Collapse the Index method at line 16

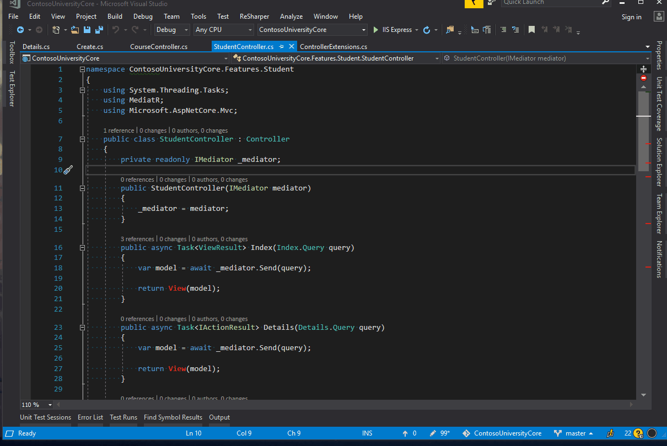point(82,248)
